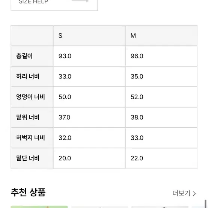208x208 pixels.
Task: Click the 96.0 total length cell
Action: (161, 56)
